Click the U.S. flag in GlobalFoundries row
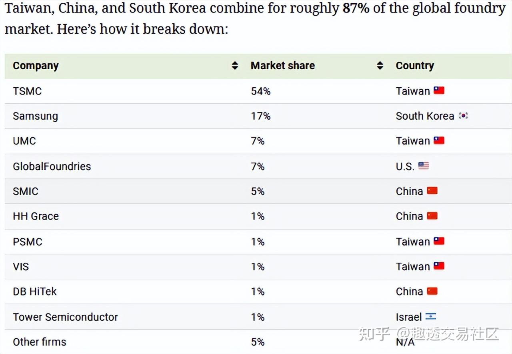Image resolution: width=512 pixels, height=354 pixels. (424, 166)
